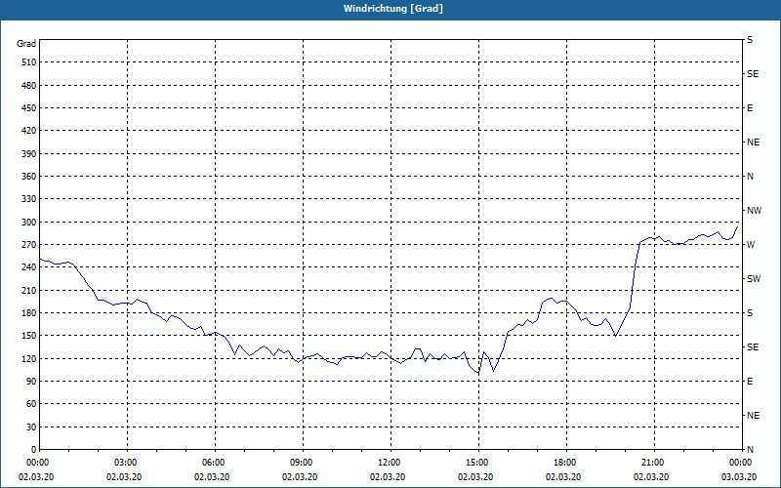Click the 210 label on the left axis
This screenshot has height=488, width=781.
point(29,290)
